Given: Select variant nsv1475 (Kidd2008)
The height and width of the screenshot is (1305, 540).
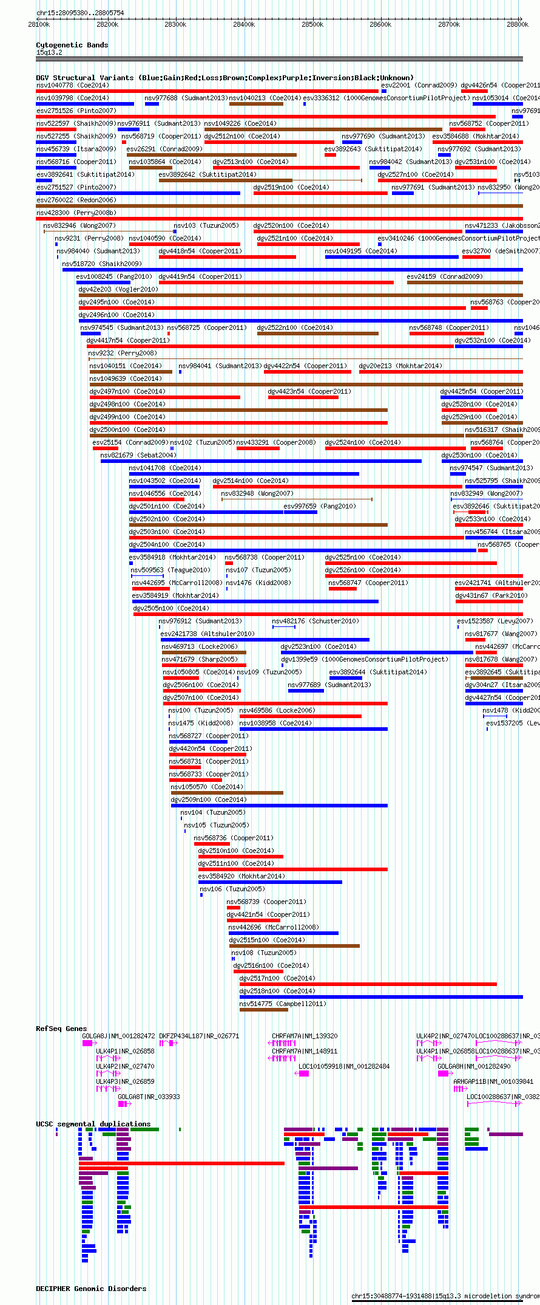Looking at the screenshot, I should [x=169, y=729].
